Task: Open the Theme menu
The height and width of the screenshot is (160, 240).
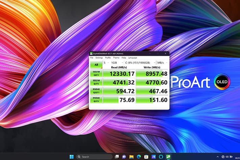Action: [116, 58]
